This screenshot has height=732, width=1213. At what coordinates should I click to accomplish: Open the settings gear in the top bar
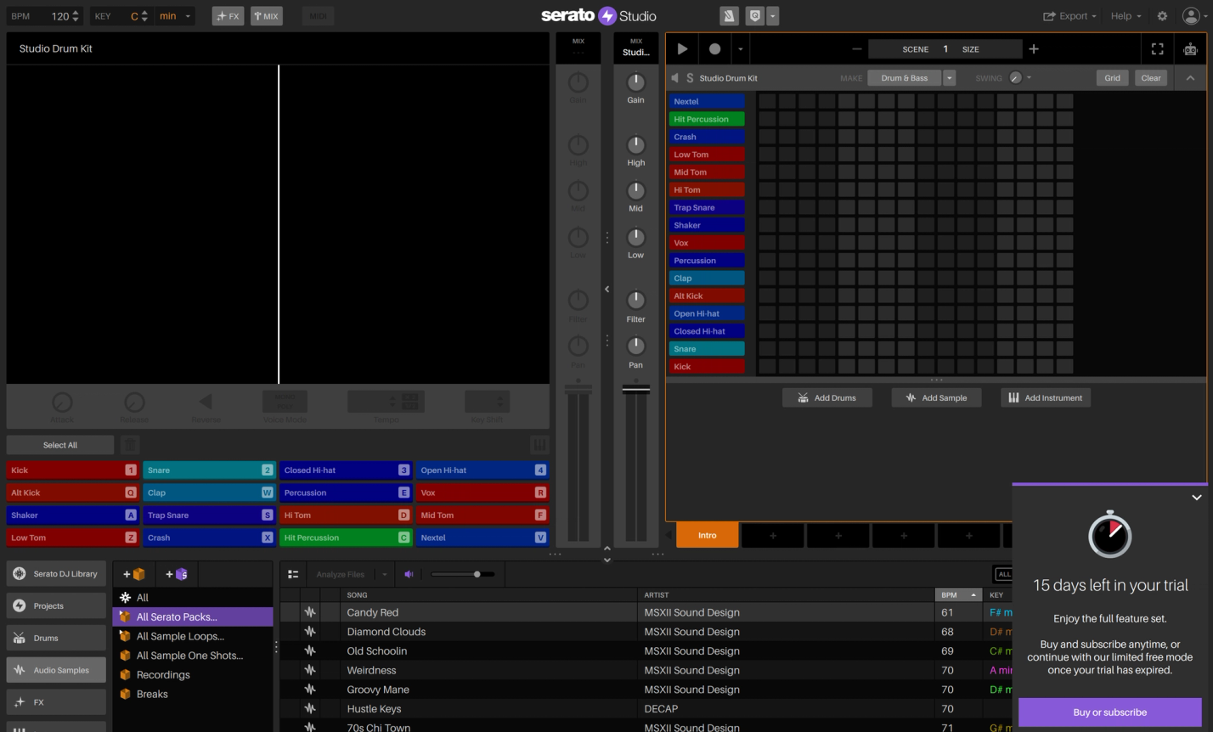(1161, 15)
